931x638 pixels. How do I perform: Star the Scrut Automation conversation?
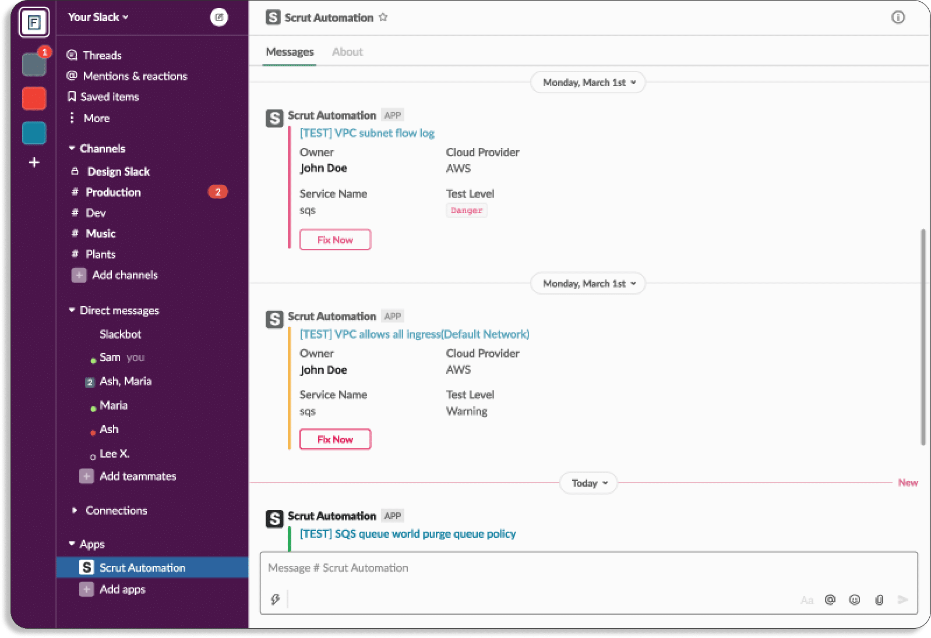pos(383,17)
